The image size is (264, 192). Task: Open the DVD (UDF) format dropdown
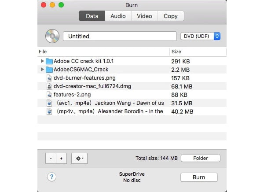click(x=200, y=36)
